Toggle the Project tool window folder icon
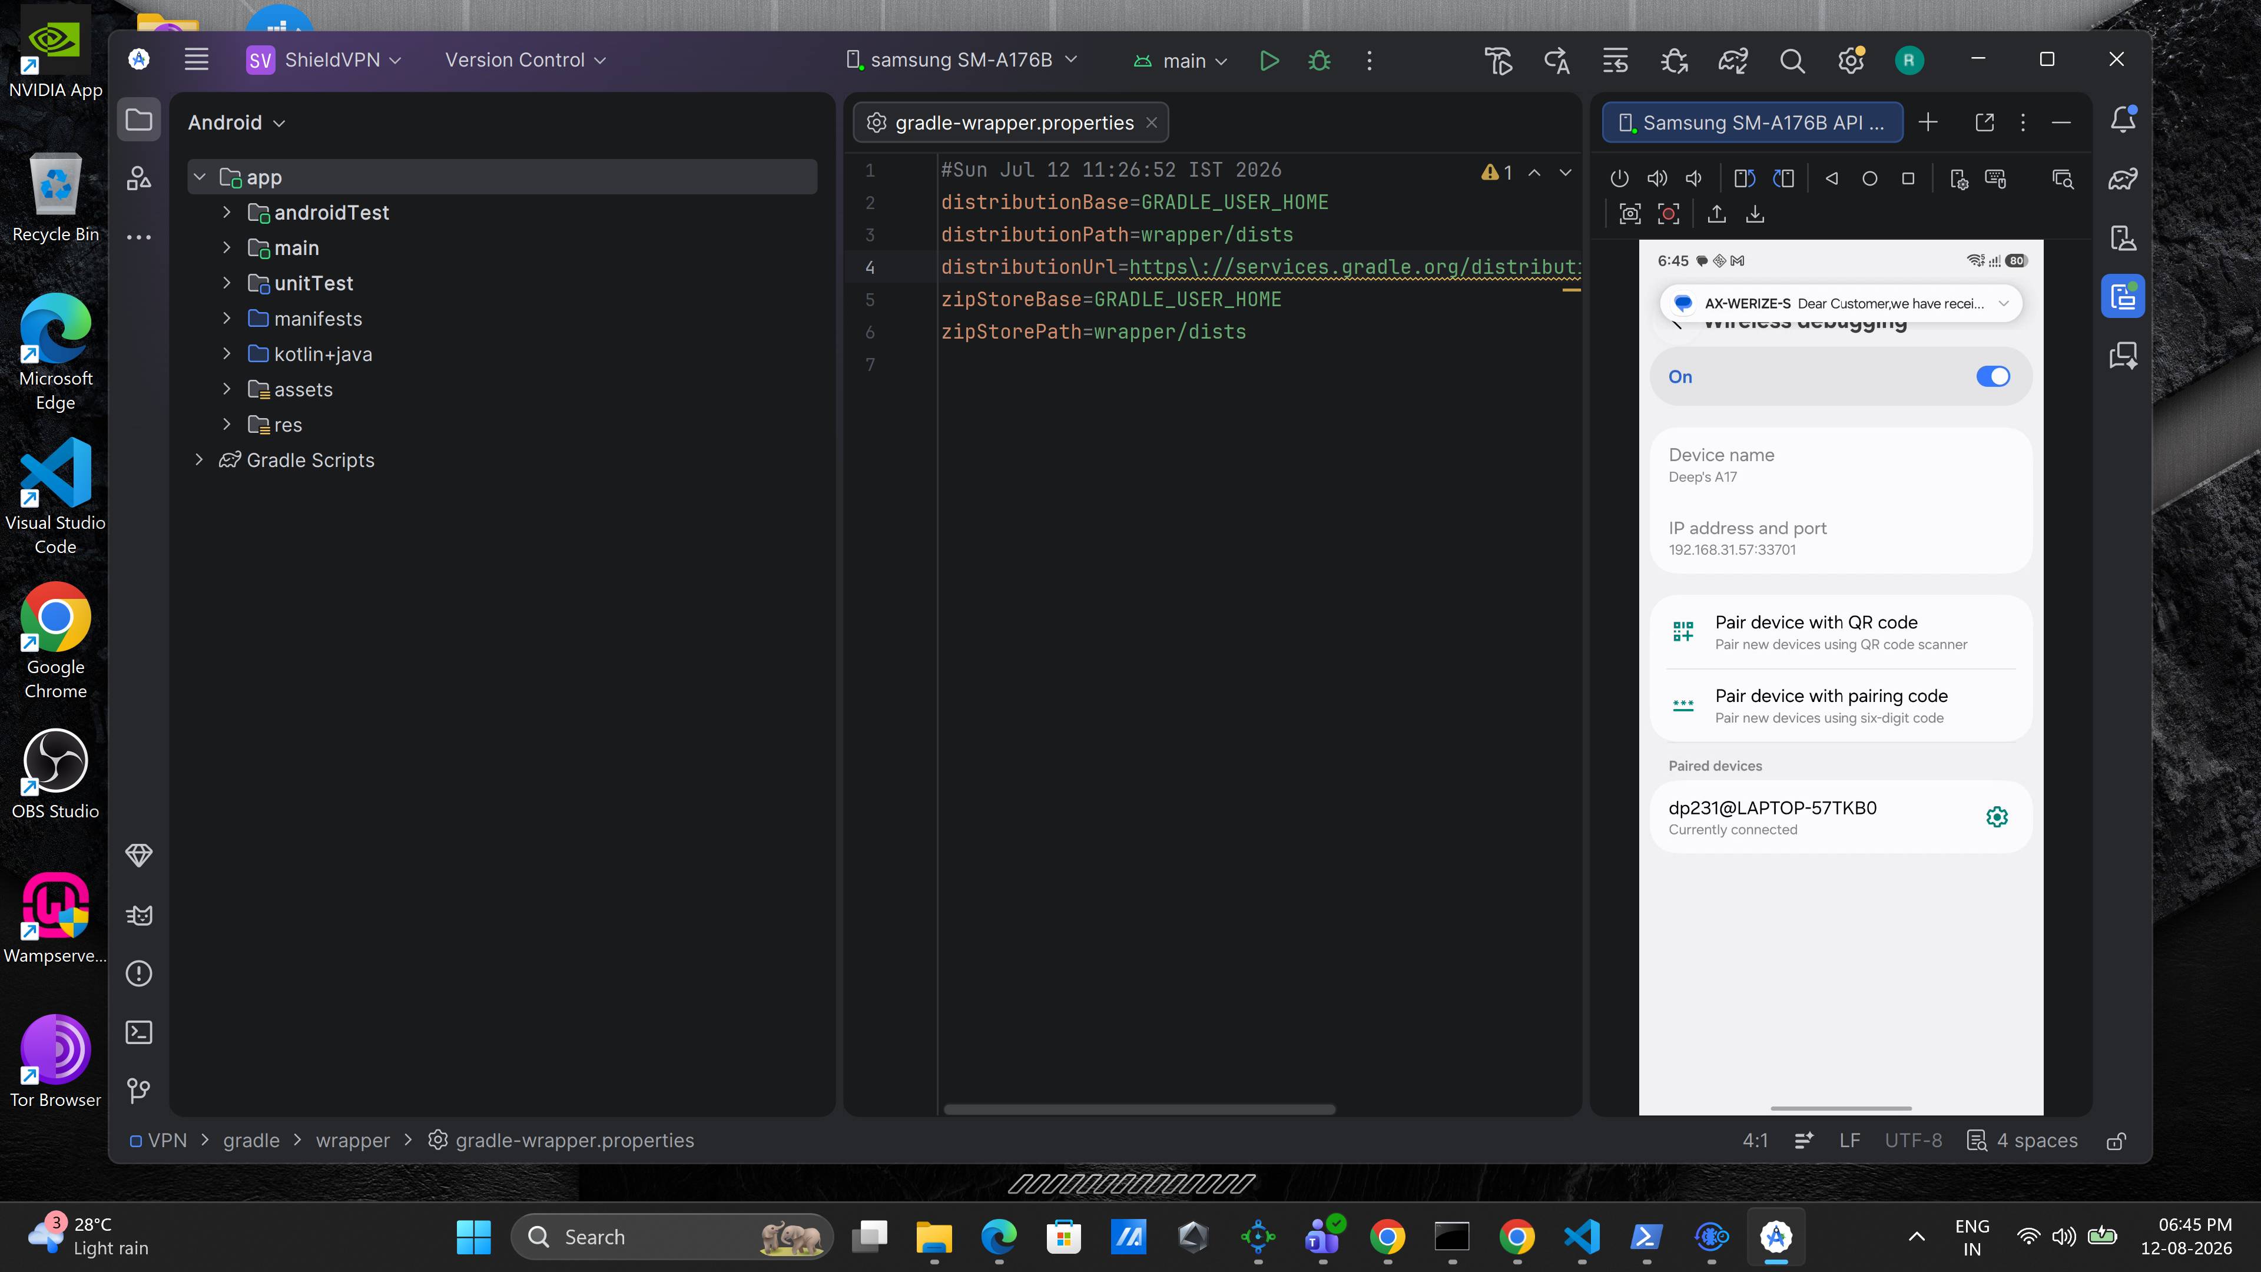The height and width of the screenshot is (1272, 2261). pos(139,120)
